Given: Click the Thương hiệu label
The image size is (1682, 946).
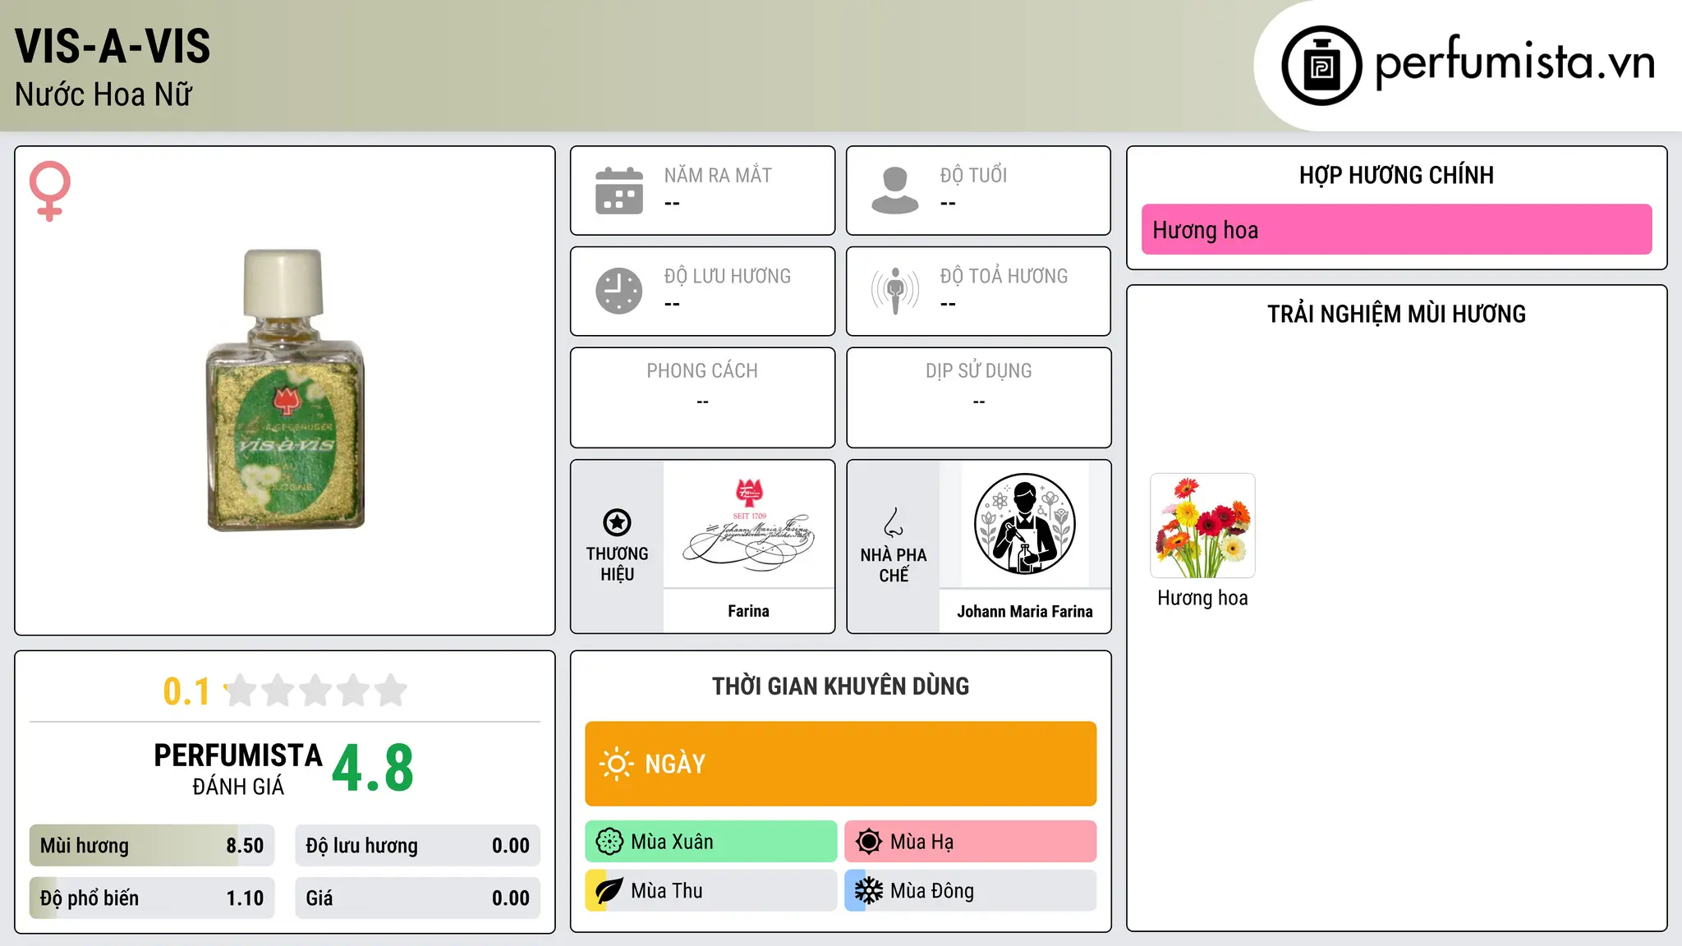Looking at the screenshot, I should coord(617,564).
